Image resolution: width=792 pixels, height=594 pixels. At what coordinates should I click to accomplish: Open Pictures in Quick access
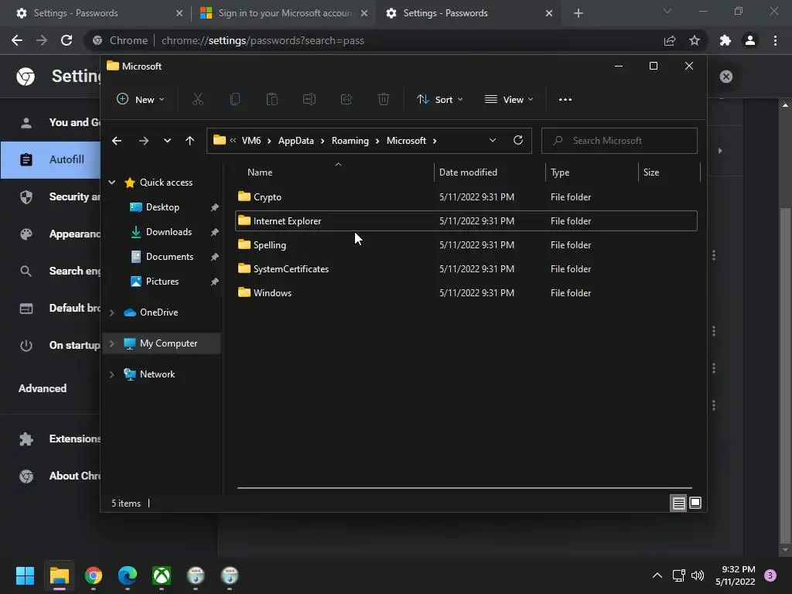pos(162,282)
